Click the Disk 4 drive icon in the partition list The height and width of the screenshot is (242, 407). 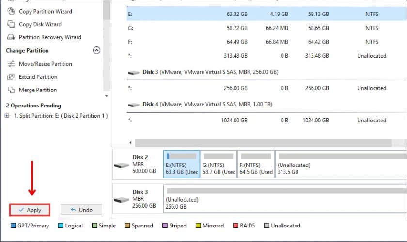coord(134,105)
